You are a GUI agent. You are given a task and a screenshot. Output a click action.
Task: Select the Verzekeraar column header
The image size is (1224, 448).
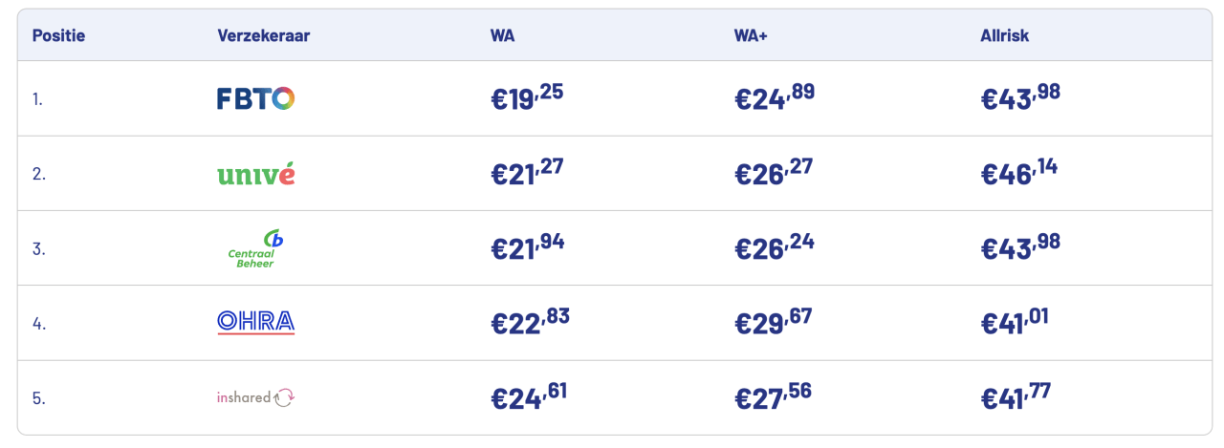264,36
